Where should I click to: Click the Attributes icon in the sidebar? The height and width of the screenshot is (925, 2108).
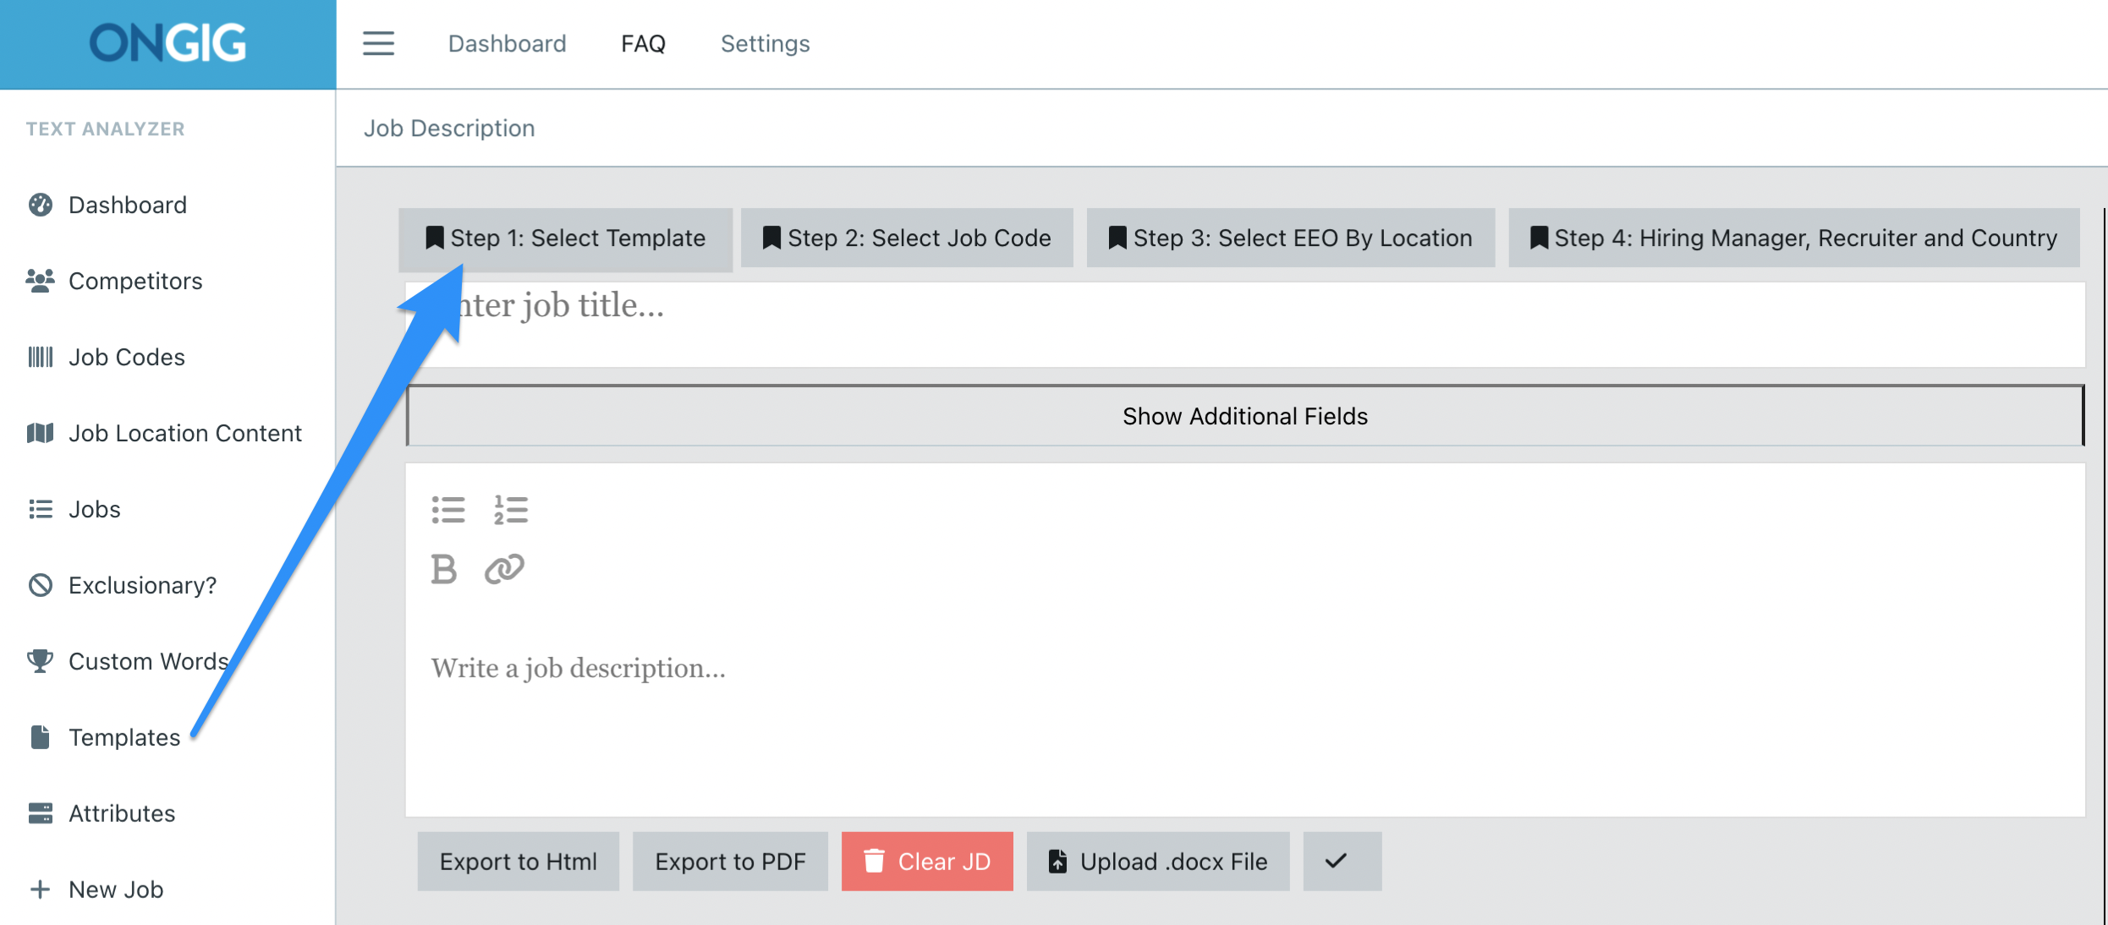[40, 813]
